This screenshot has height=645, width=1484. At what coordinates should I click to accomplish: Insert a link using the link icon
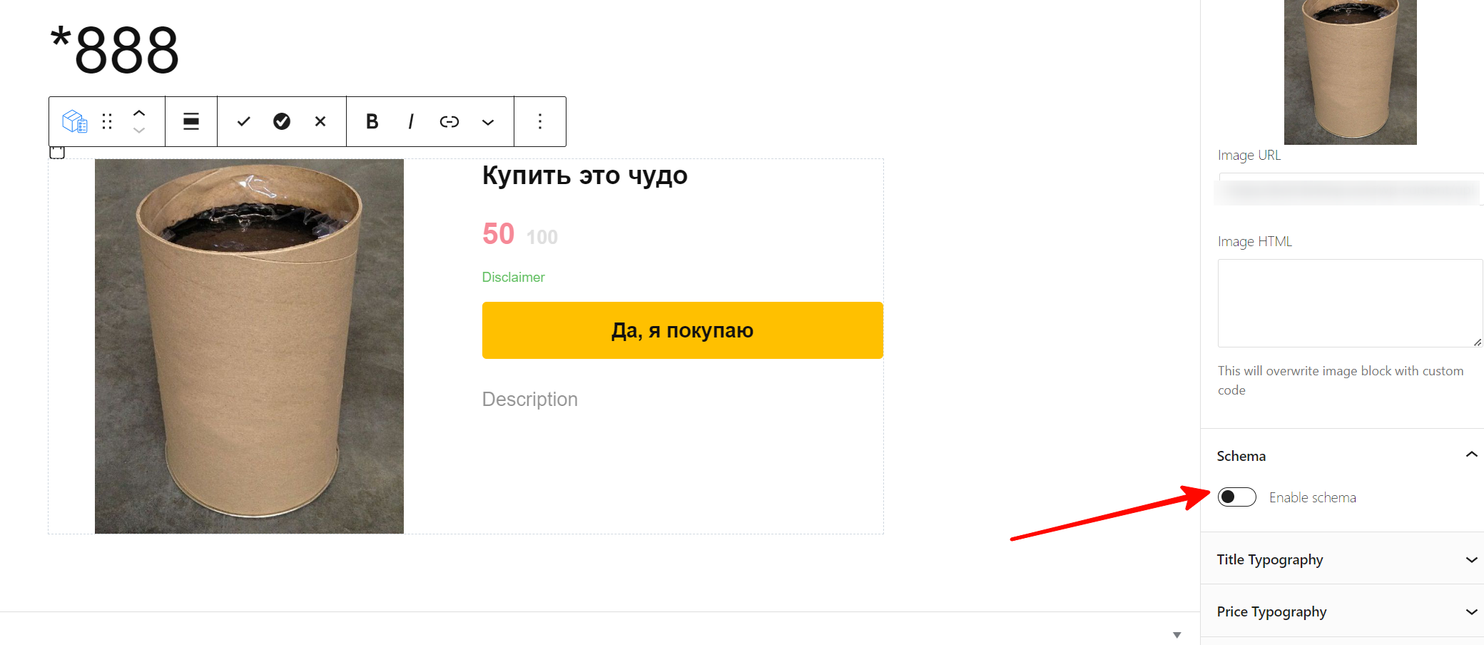coord(449,121)
